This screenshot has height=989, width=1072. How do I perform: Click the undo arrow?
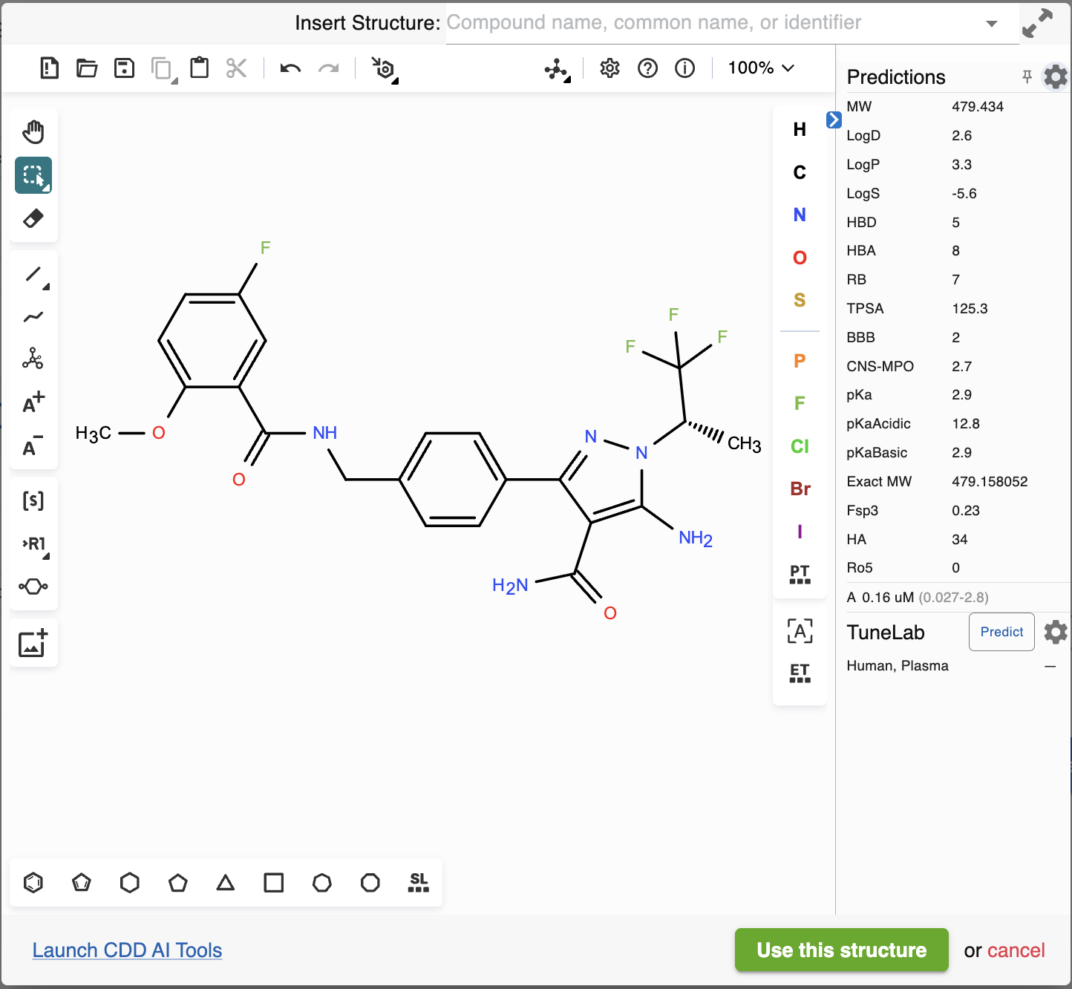(290, 68)
